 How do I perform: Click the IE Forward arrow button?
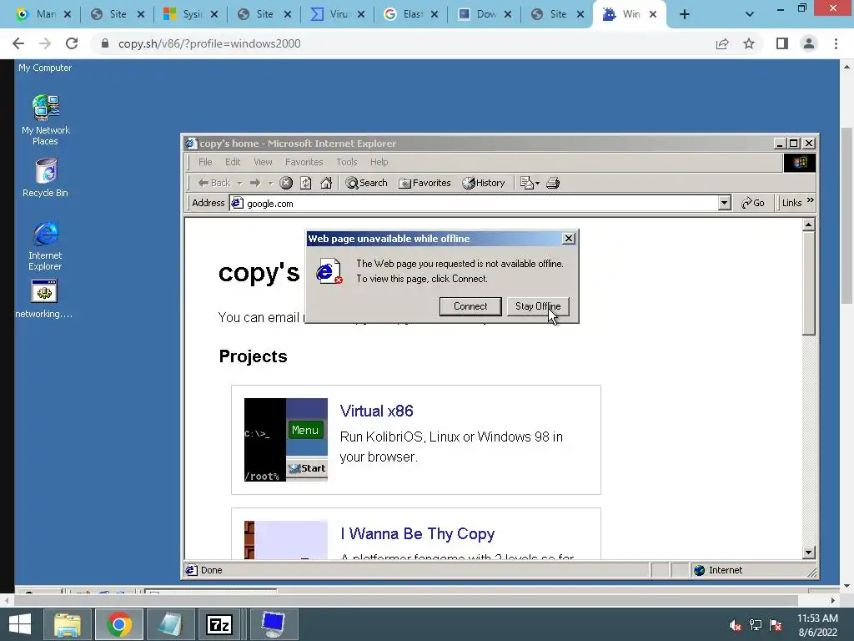(x=255, y=183)
